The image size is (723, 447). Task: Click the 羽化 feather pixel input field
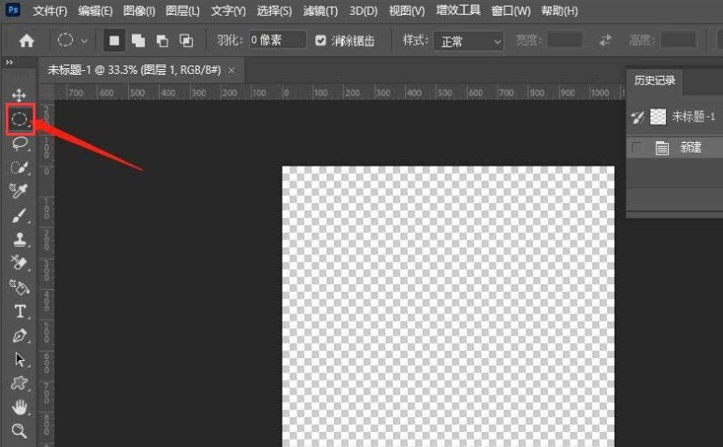(277, 40)
